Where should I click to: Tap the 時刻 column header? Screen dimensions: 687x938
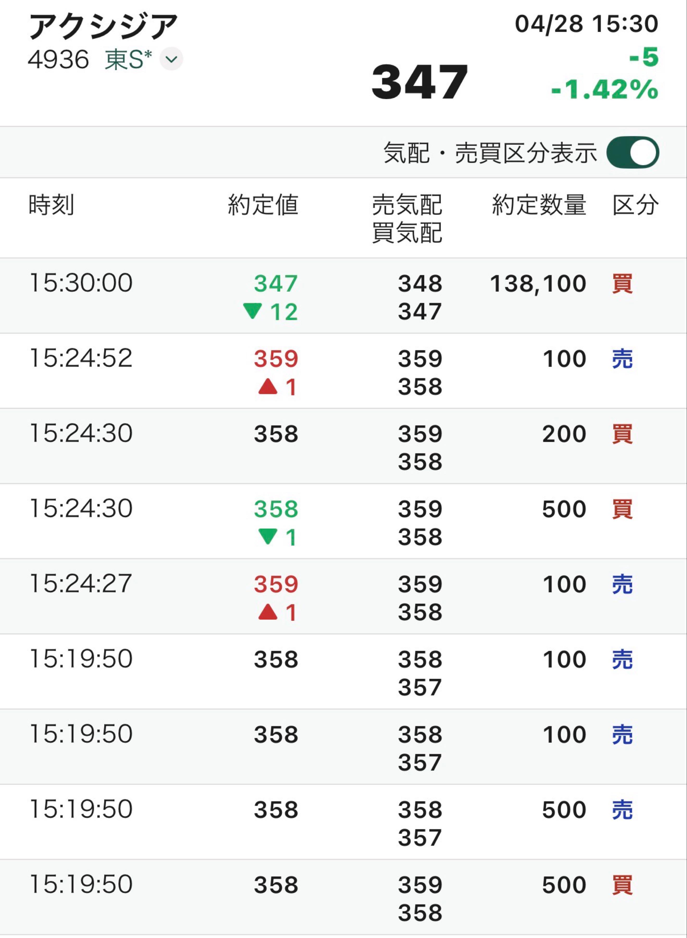tap(52, 205)
